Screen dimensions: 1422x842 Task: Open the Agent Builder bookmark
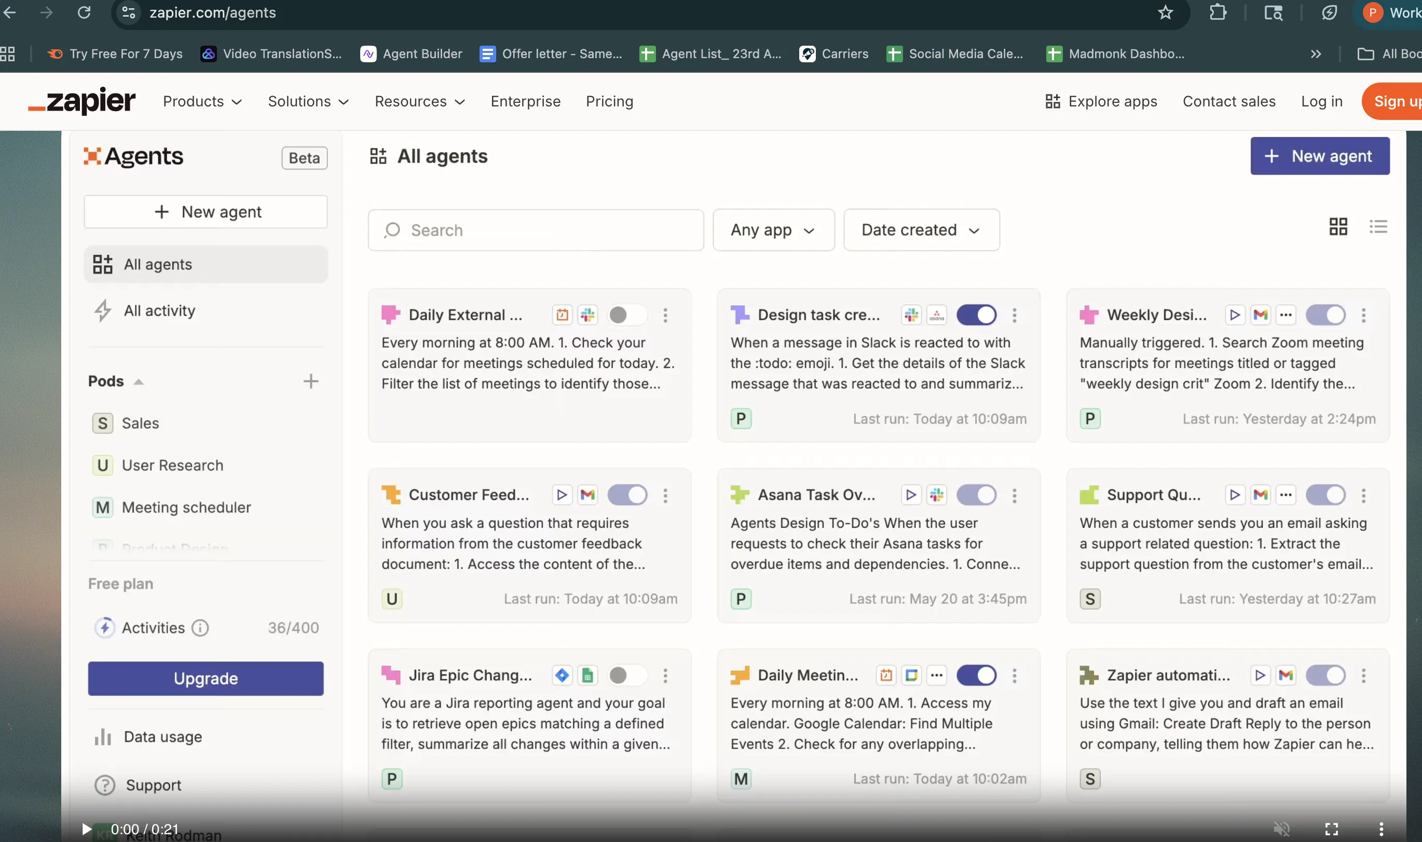pyautogui.click(x=412, y=54)
